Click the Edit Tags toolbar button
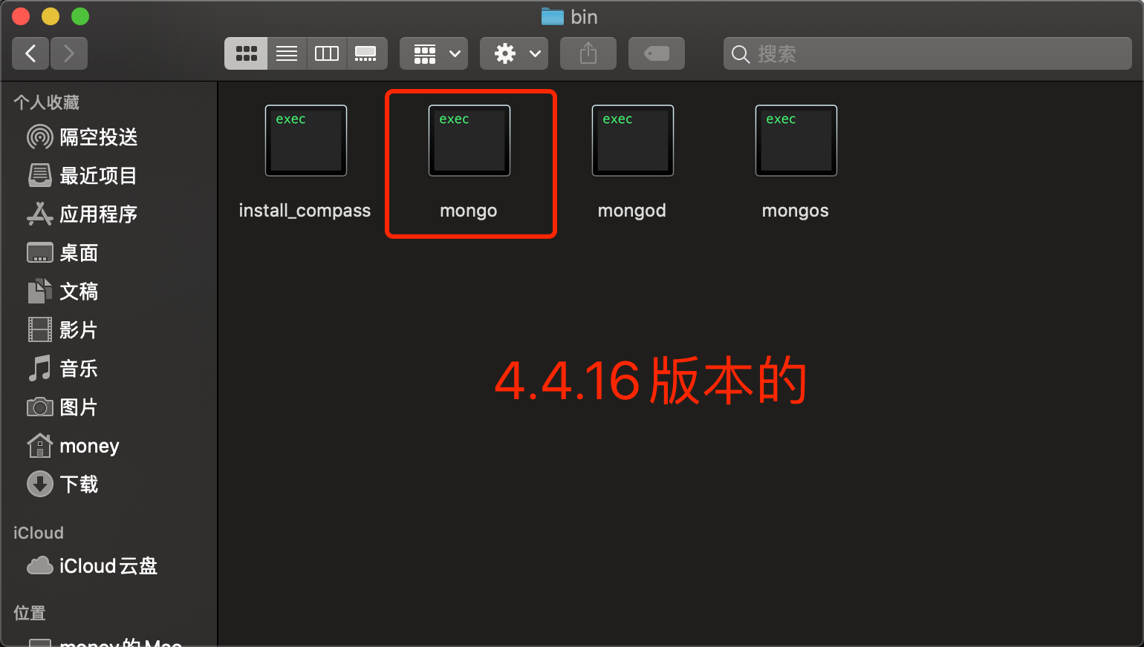Image resolution: width=1144 pixels, height=647 pixels. click(x=657, y=53)
